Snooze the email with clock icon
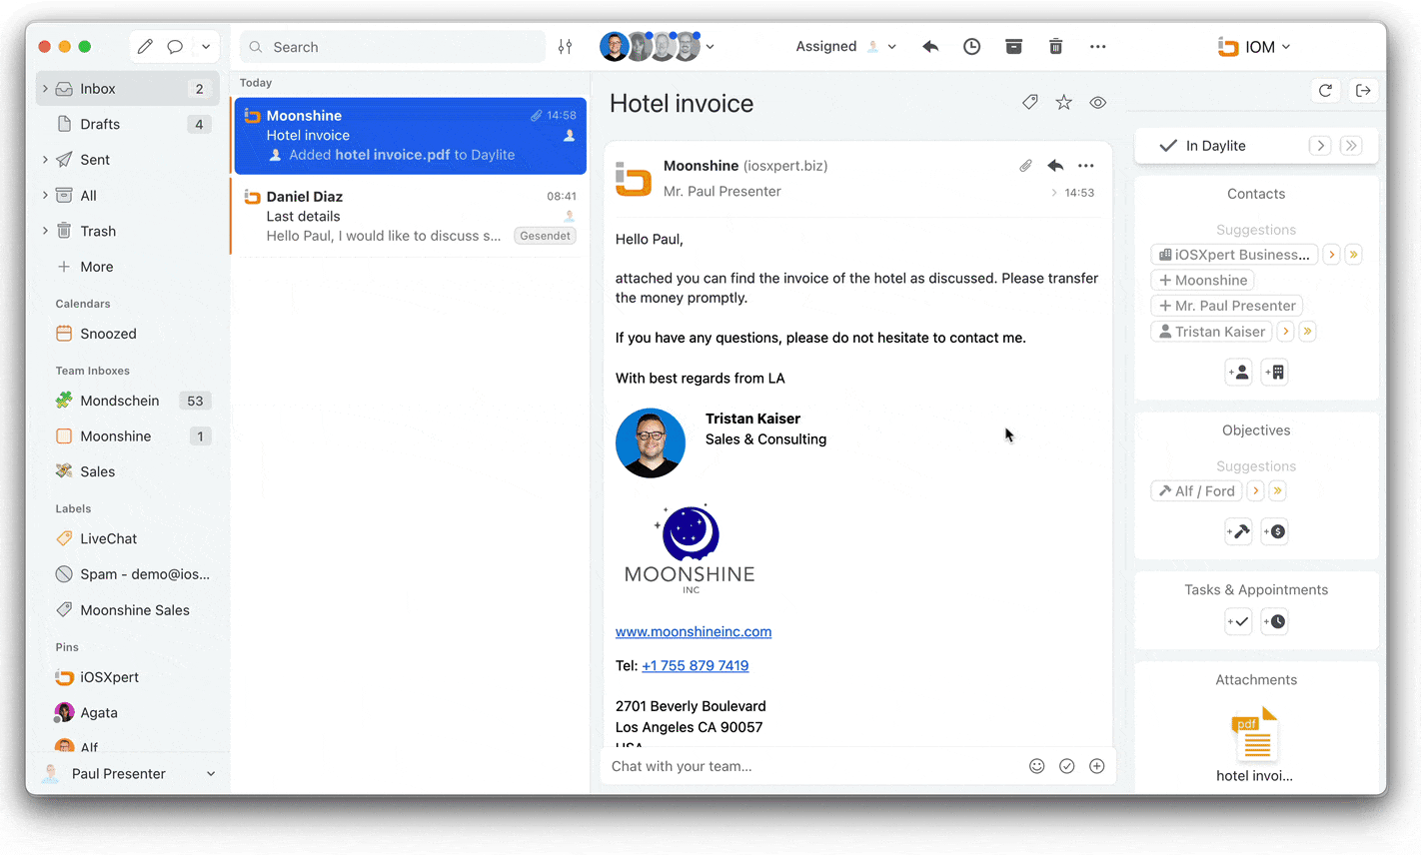Screen dimensions: 1421x855 coord(971,47)
